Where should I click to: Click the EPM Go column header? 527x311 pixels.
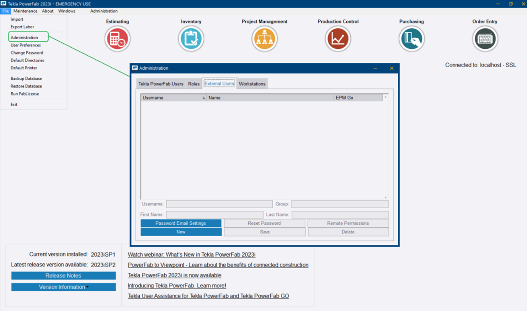pyautogui.click(x=358, y=98)
